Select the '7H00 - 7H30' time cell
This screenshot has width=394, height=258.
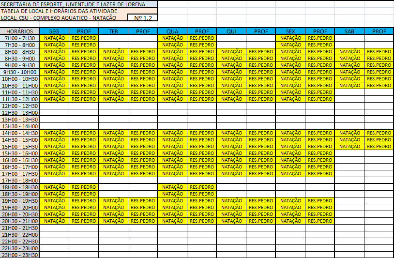click(x=19, y=38)
